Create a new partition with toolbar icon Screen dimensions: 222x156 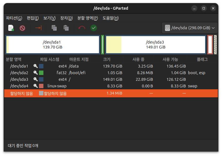pyautogui.click(x=11, y=28)
